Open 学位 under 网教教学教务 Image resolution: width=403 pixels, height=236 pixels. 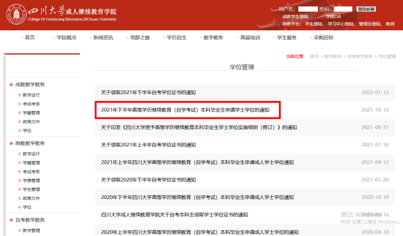pos(27,207)
